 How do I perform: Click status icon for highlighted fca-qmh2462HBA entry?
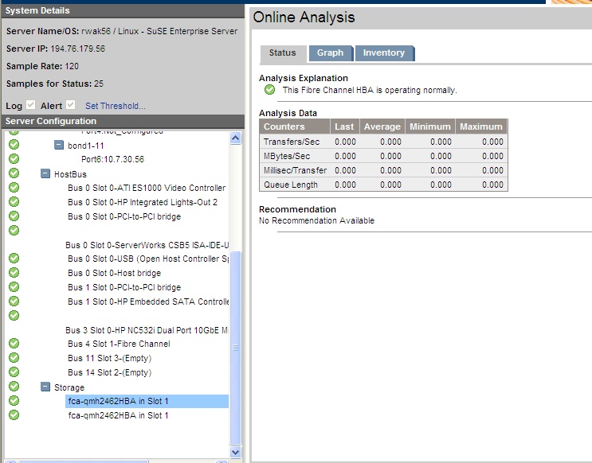14,401
